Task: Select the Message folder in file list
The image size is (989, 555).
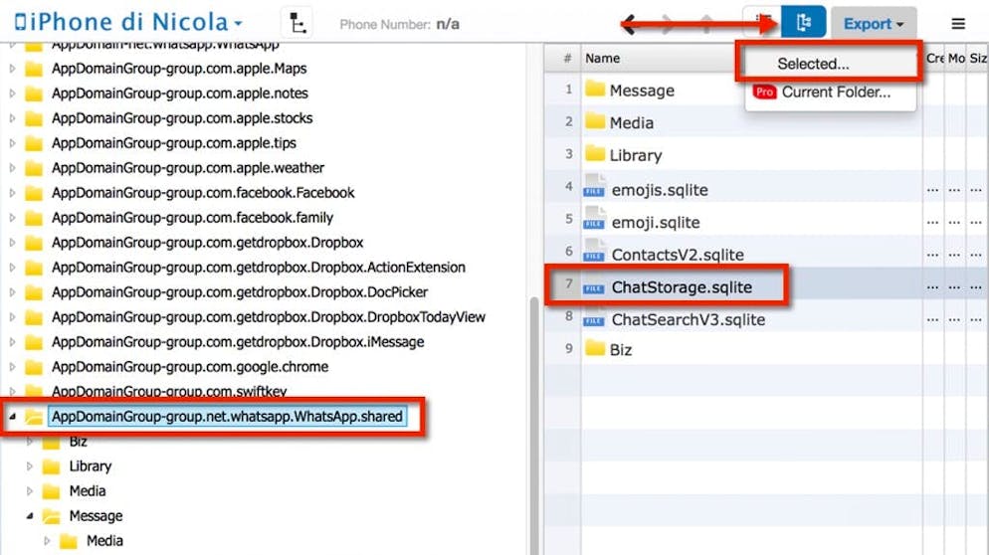Action: (642, 91)
